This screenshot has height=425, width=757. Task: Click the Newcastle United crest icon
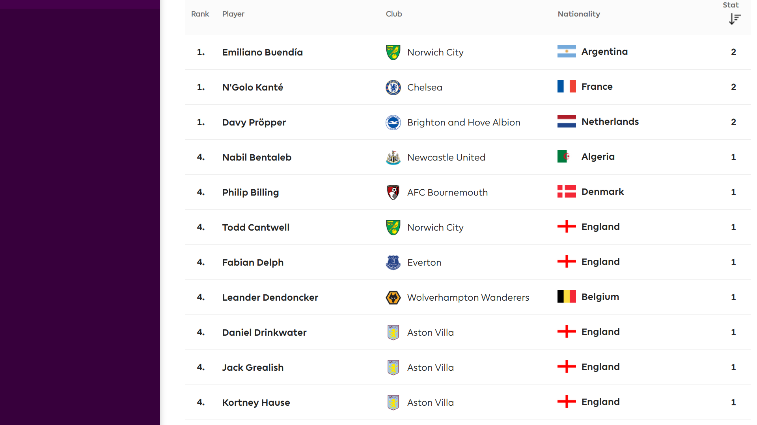tap(393, 157)
